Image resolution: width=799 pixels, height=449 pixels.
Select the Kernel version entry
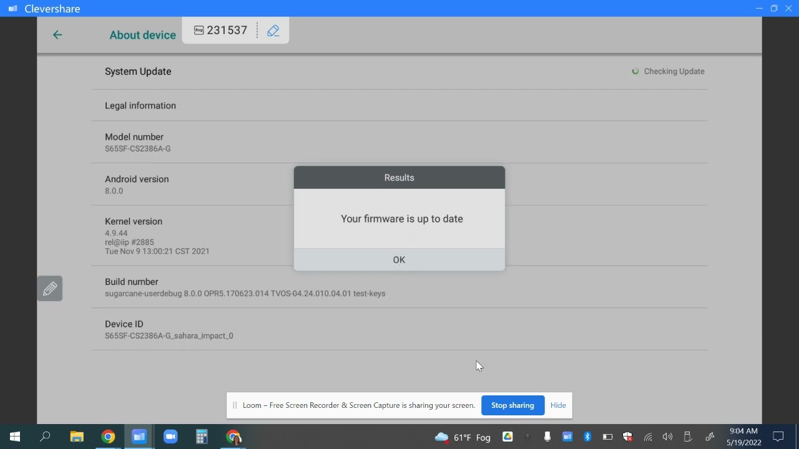[399, 236]
